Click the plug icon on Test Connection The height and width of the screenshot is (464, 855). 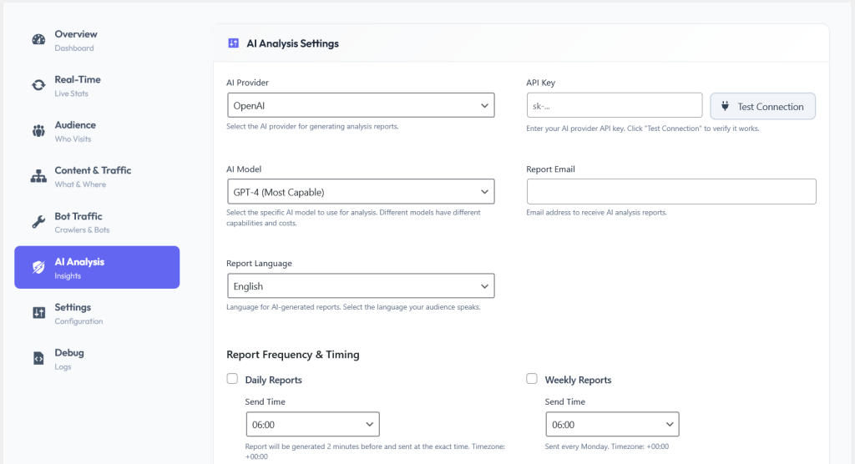click(725, 106)
